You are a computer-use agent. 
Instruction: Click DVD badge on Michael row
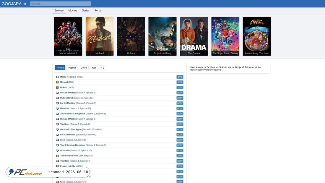tap(180, 82)
